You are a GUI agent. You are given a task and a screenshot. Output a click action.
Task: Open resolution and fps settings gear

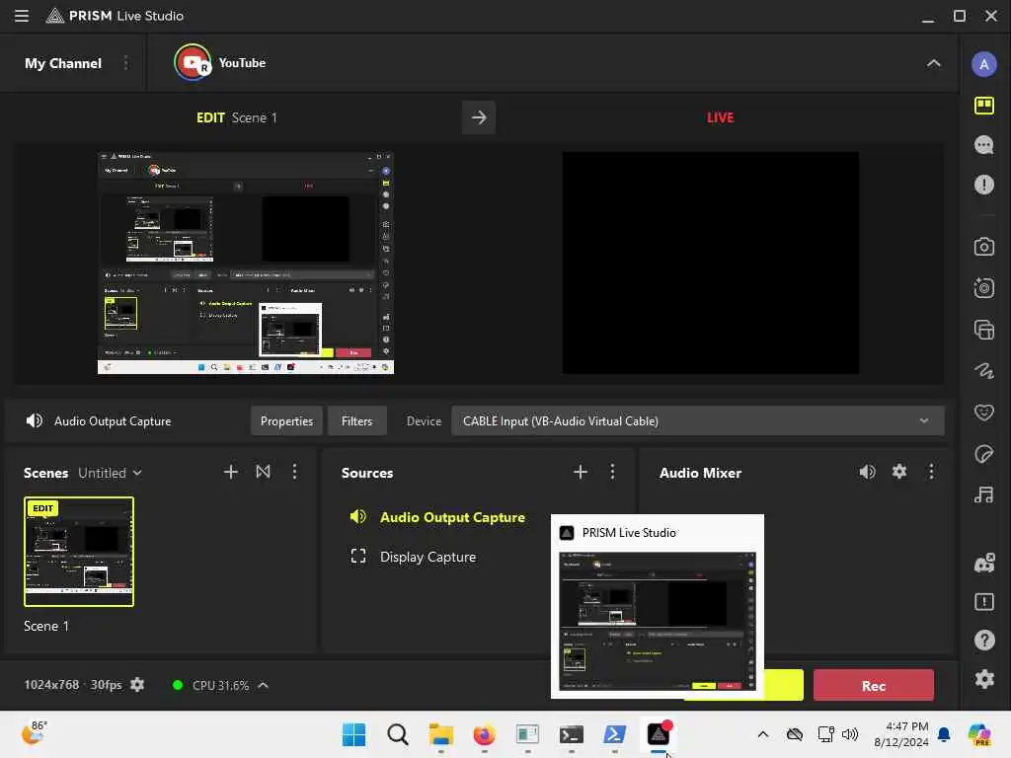click(136, 685)
